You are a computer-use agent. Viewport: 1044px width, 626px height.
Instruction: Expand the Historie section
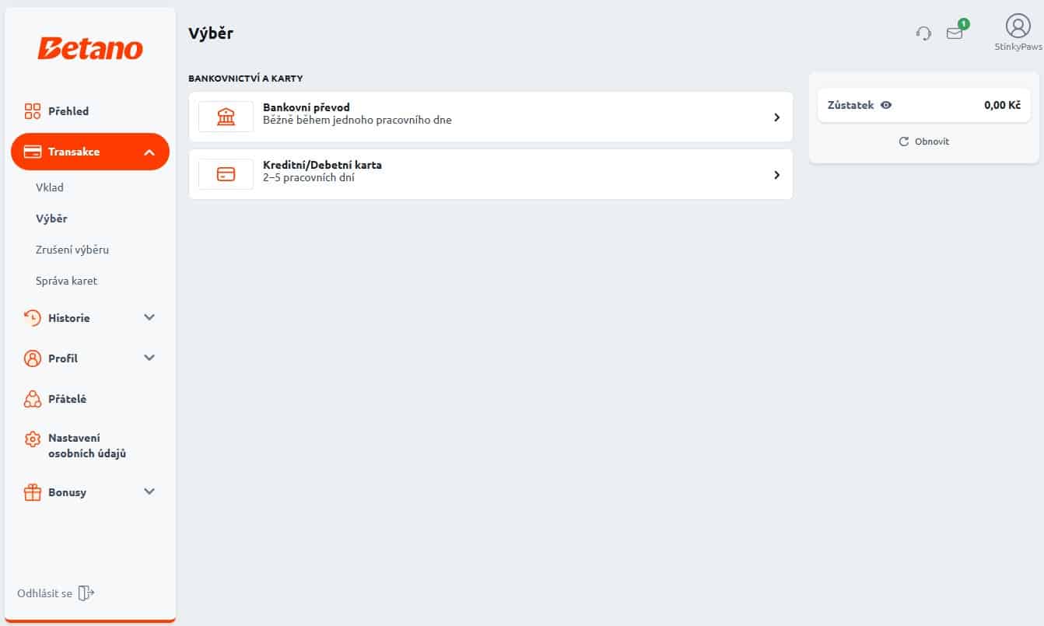(x=90, y=318)
